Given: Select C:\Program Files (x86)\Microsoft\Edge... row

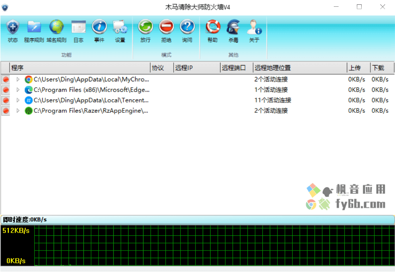Looking at the screenshot, I should [x=197, y=90].
